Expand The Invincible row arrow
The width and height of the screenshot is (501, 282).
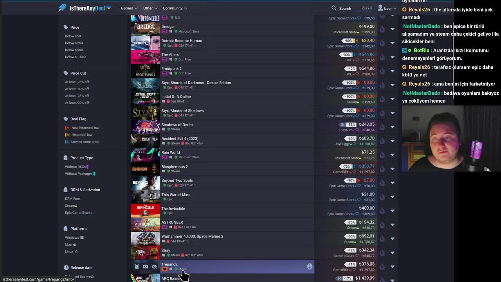[x=392, y=211]
